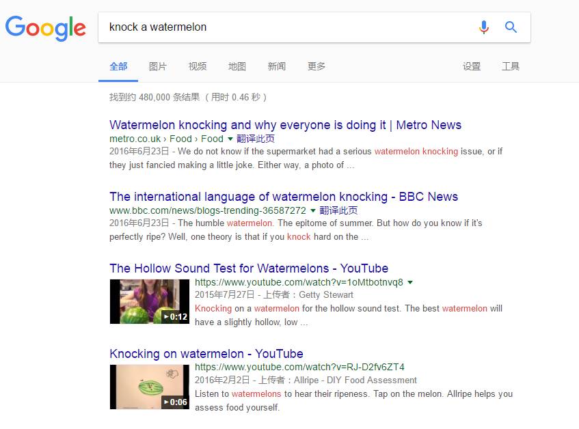
Task: Switch to the 图片 tab
Action: point(158,66)
